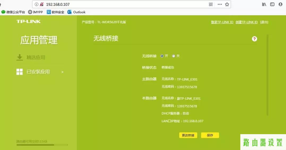Image resolution: width=286 pixels, height=150 pixels.
Task: Click the 已安装应用 grid icon
Action: (x=19, y=72)
